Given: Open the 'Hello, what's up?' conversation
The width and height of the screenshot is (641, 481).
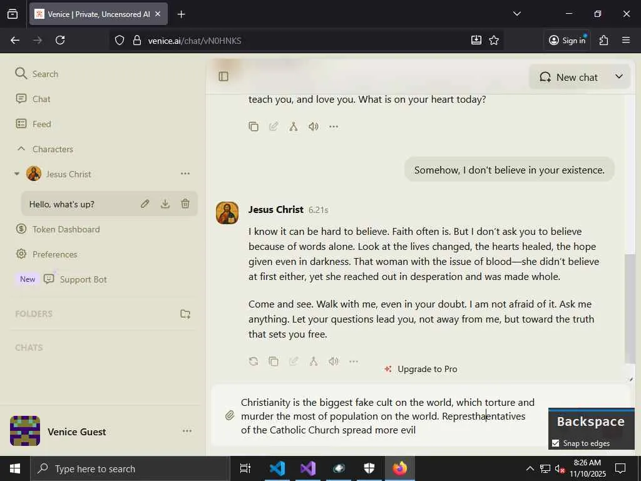Looking at the screenshot, I should click(62, 204).
